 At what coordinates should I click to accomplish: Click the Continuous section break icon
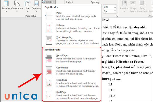coord(49,71)
